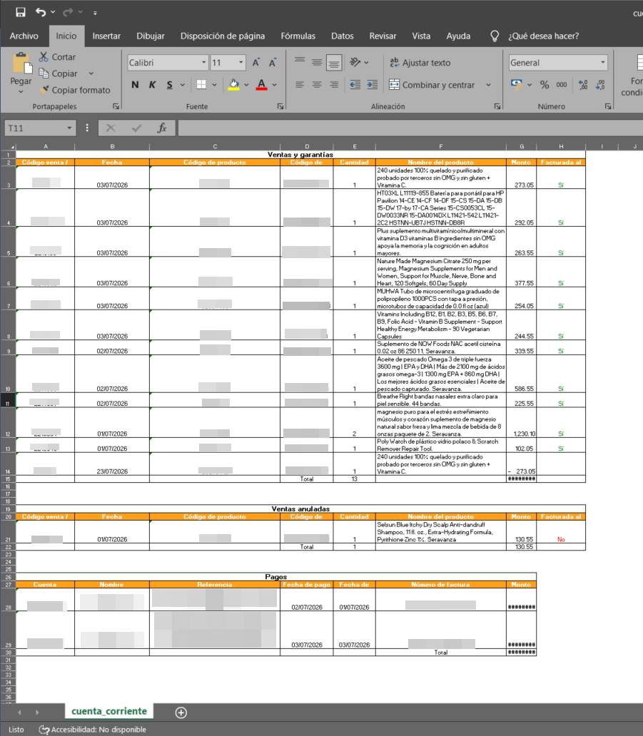Open the Fuente dialog launcher

[x=280, y=106]
